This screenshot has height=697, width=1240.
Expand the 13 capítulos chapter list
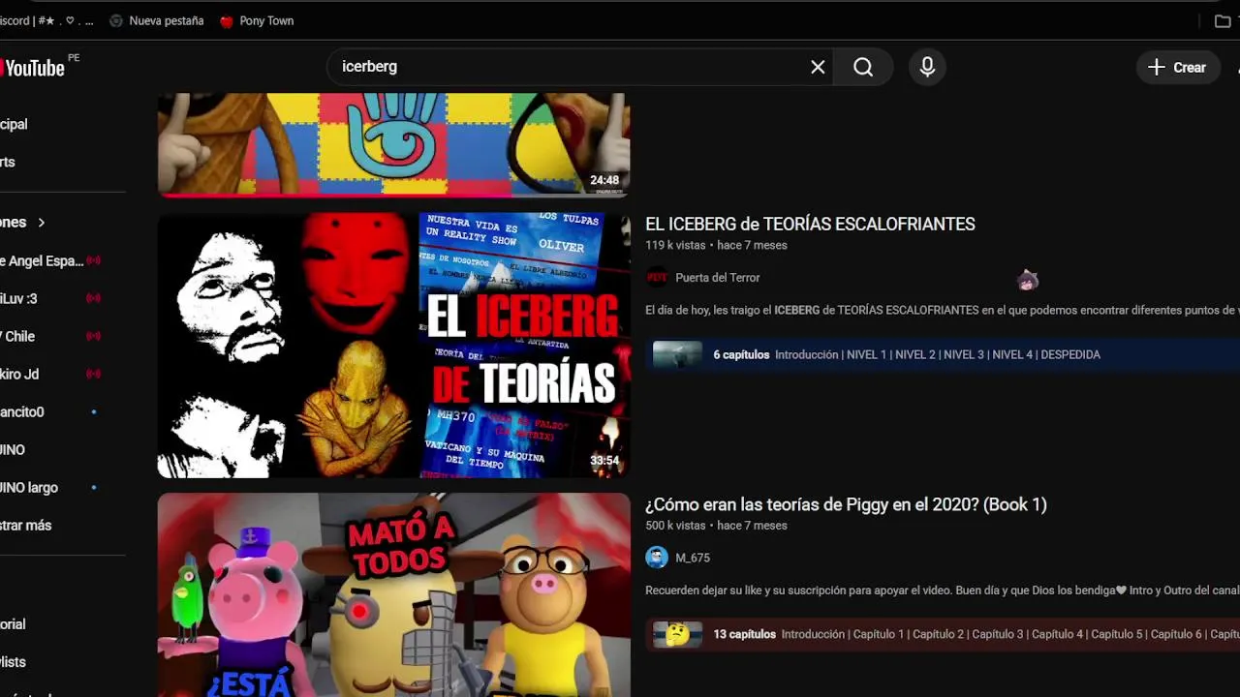pyautogui.click(x=943, y=634)
